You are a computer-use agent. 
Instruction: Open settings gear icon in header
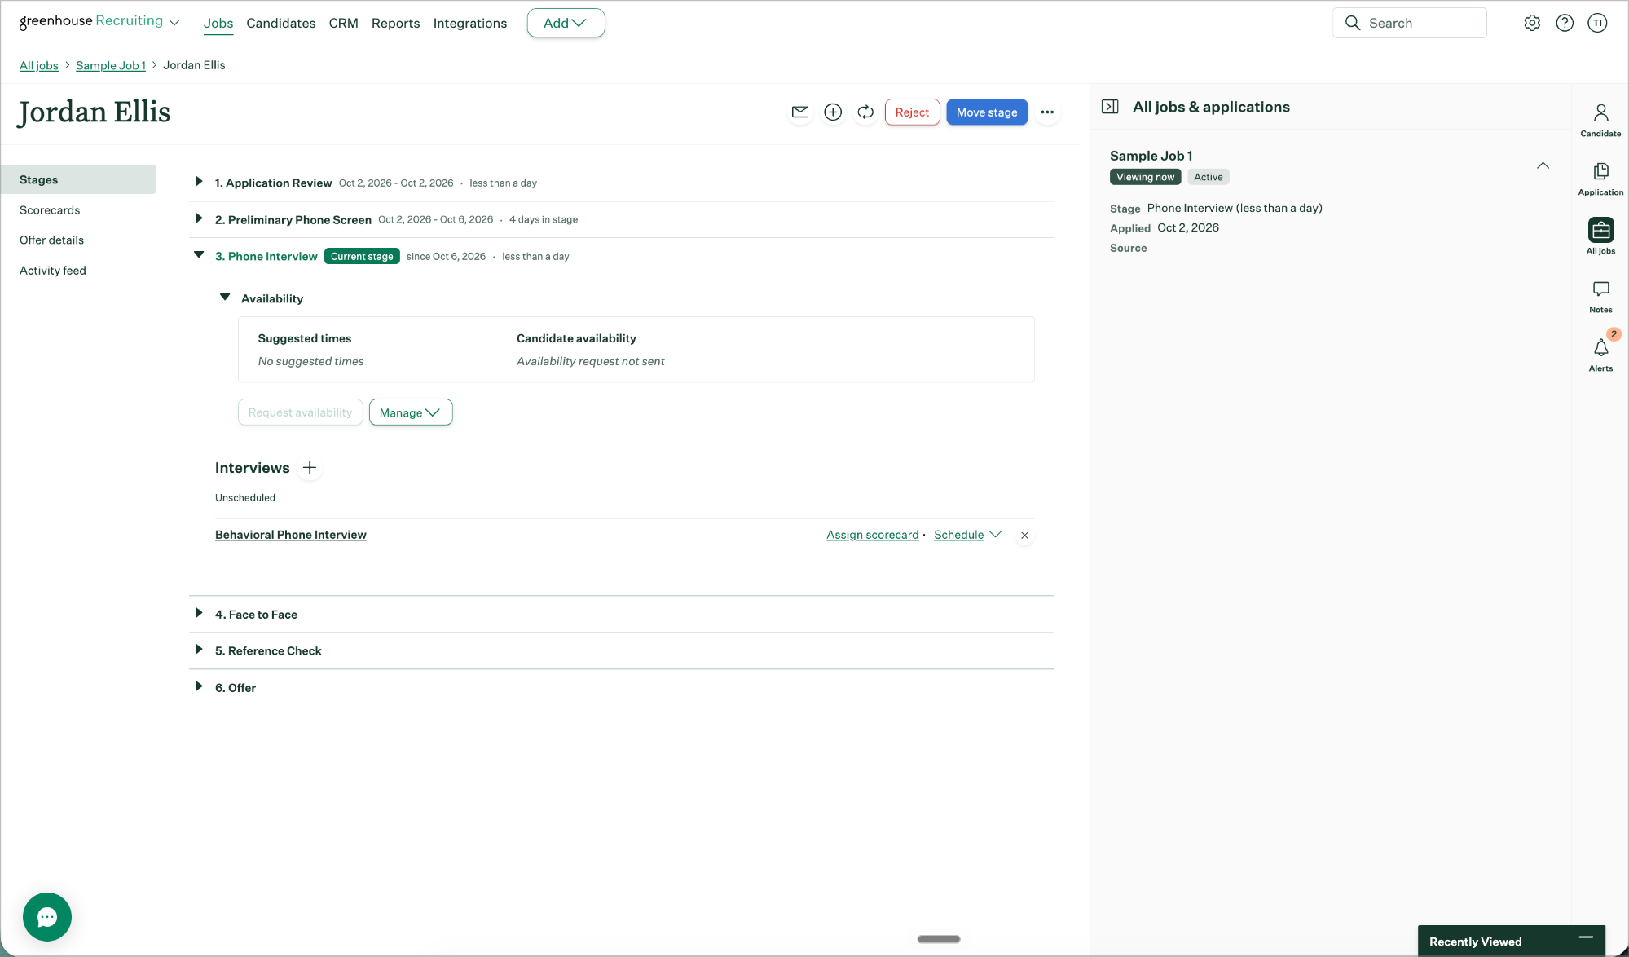pyautogui.click(x=1532, y=23)
